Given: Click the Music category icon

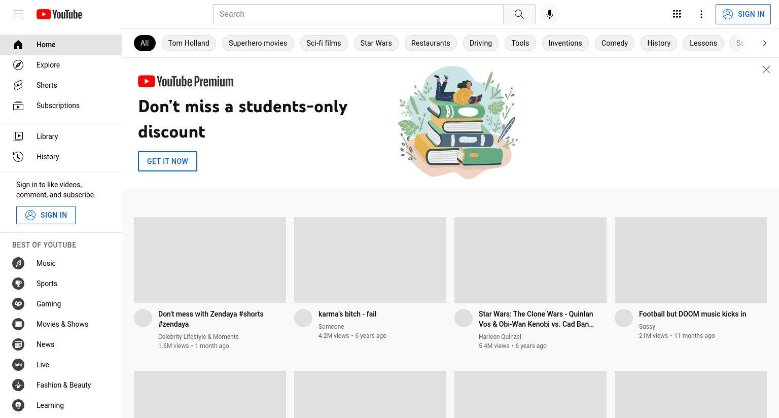Looking at the screenshot, I should [x=18, y=263].
